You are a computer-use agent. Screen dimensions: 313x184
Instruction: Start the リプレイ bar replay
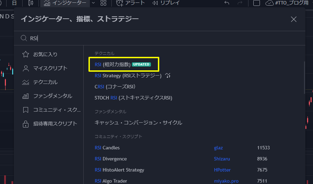(x=166, y=3)
